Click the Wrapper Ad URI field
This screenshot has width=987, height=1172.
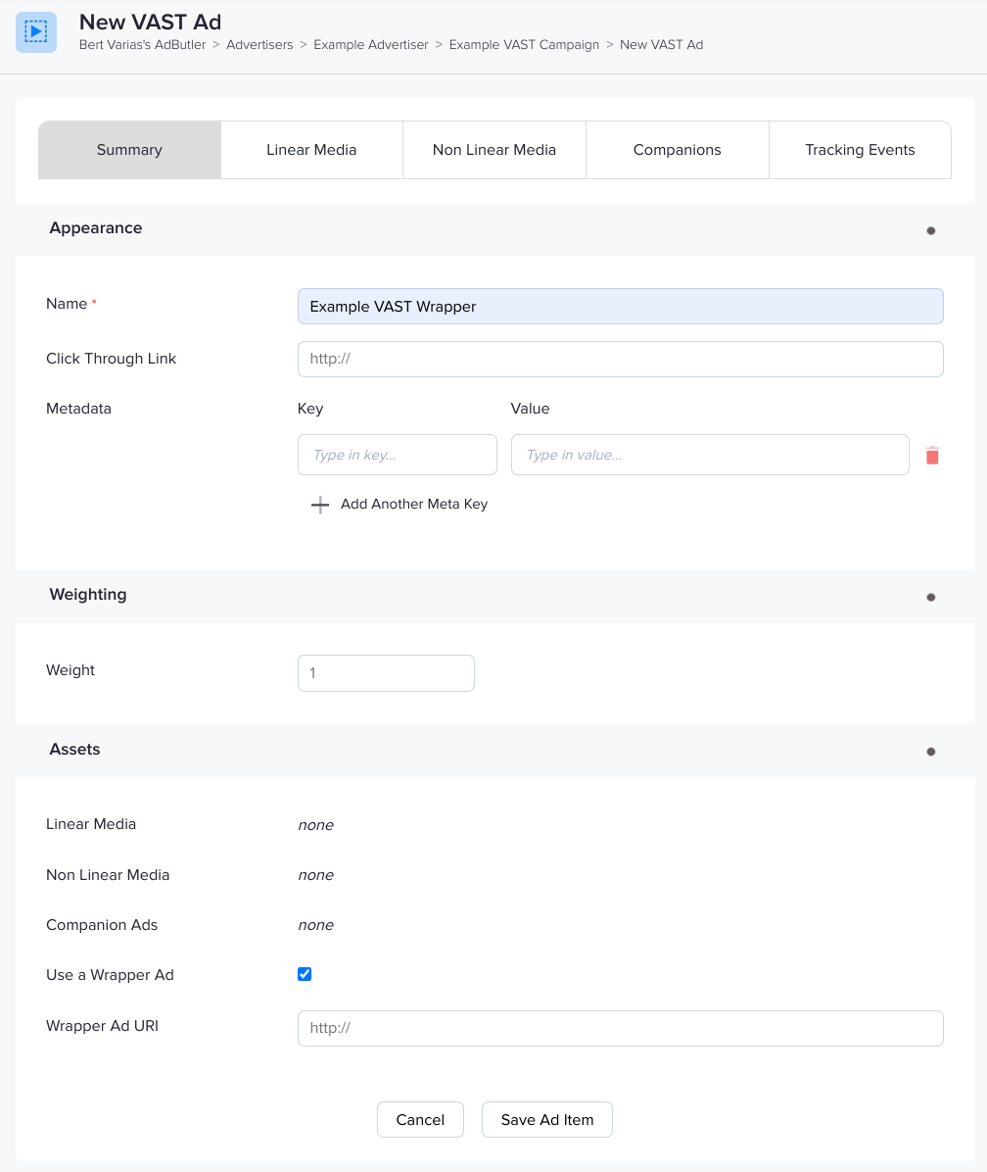coord(621,1029)
